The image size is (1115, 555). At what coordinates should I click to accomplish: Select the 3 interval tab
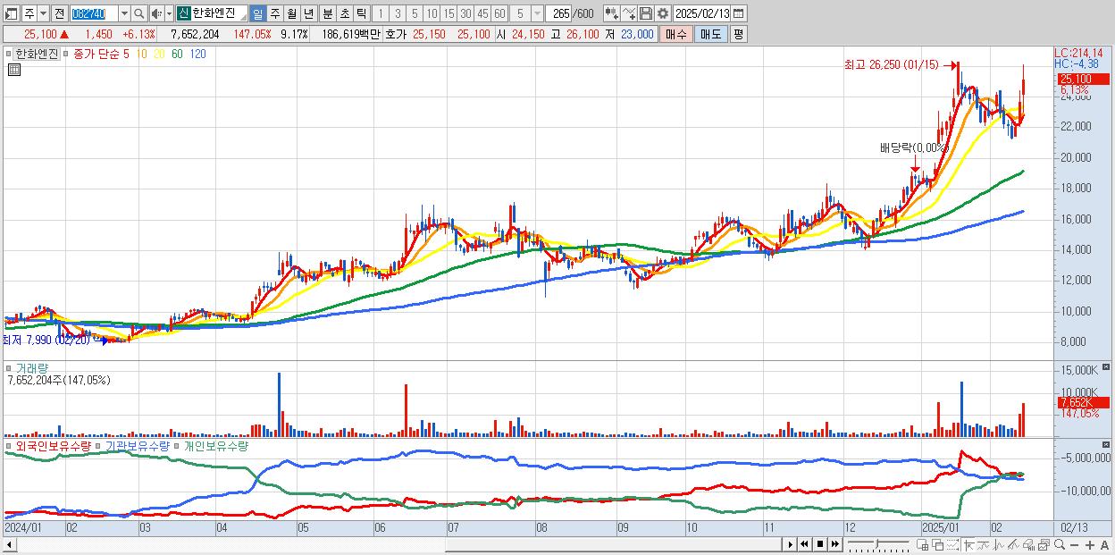(398, 13)
